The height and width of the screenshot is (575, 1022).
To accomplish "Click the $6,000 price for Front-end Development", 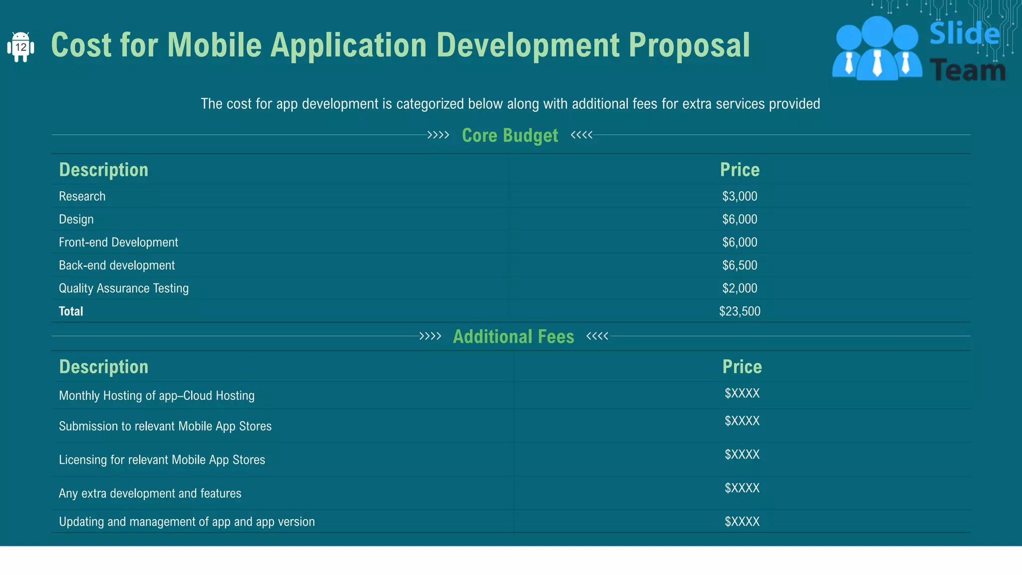I will (x=740, y=242).
